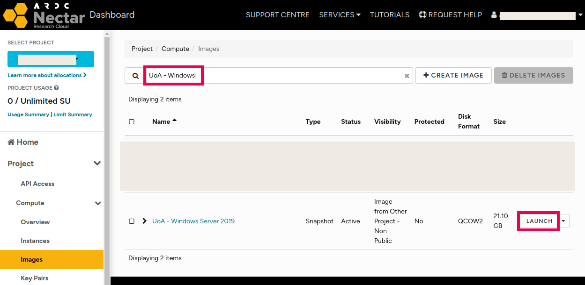
Task: Open the Tutorials menu item
Action: click(x=390, y=15)
